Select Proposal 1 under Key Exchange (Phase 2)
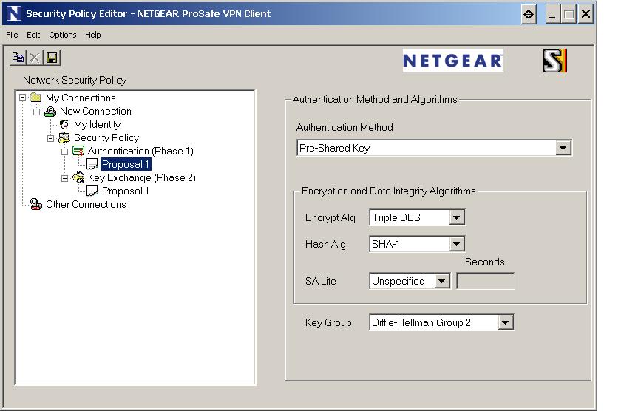 click(126, 191)
